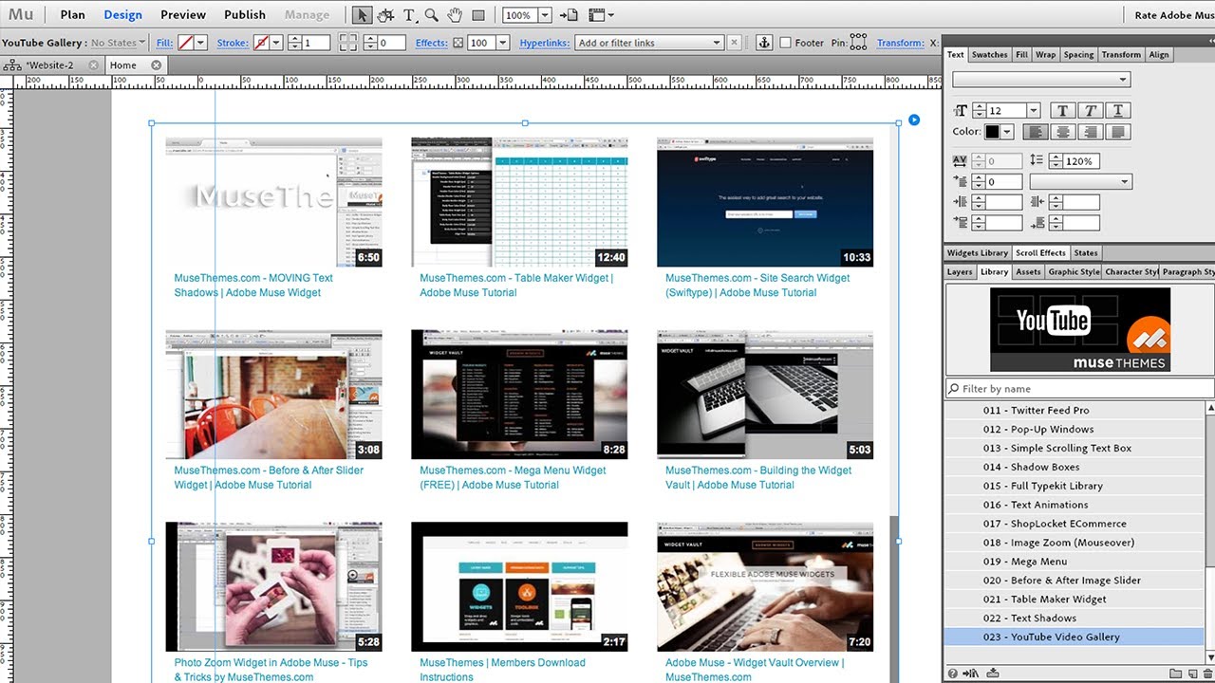The width and height of the screenshot is (1215, 683).
Task: Select the Home page tab
Action: 123,65
